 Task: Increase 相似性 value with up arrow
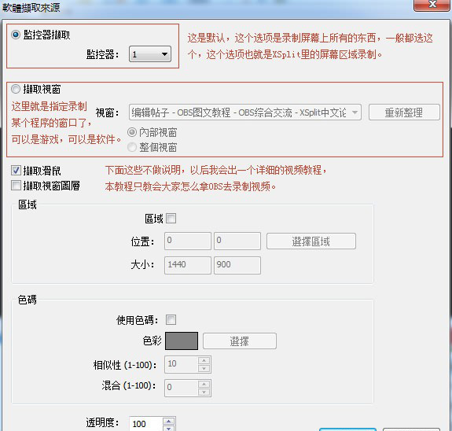click(204, 361)
